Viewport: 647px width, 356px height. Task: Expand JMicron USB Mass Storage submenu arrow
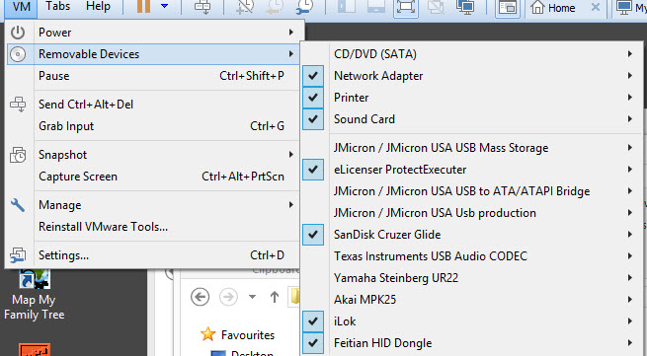point(629,148)
